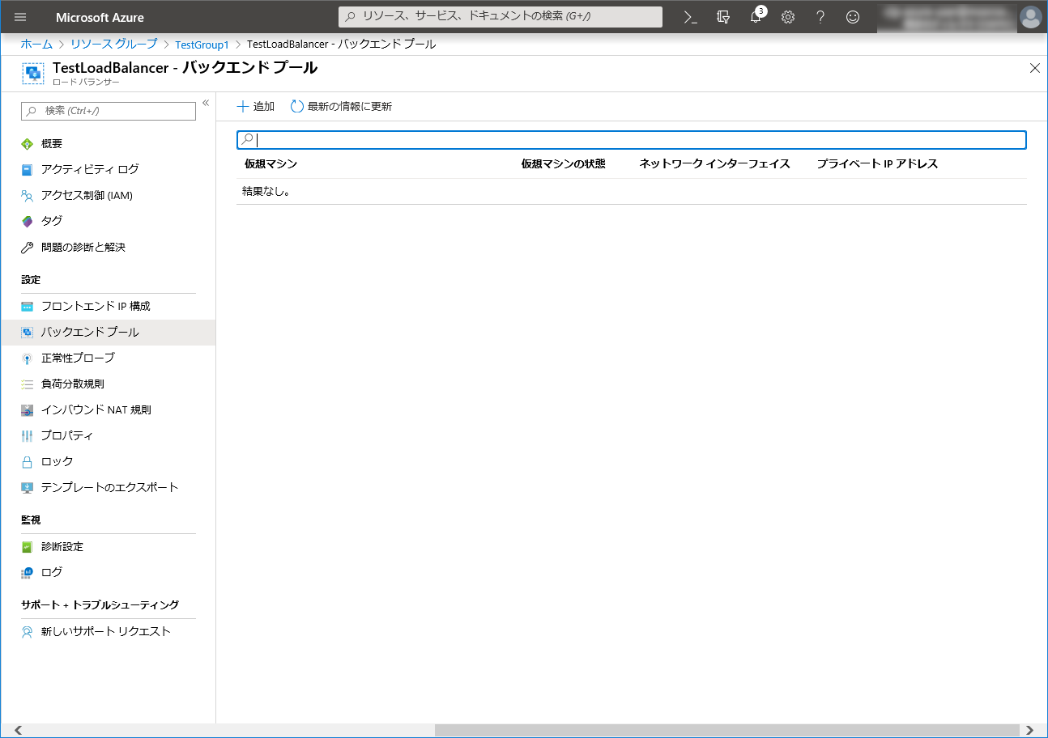The image size is (1048, 738).
Task: Open the feedback smiley icon
Action: click(x=852, y=17)
